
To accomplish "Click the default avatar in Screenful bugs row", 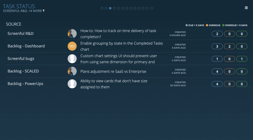I will tap(72, 59).
